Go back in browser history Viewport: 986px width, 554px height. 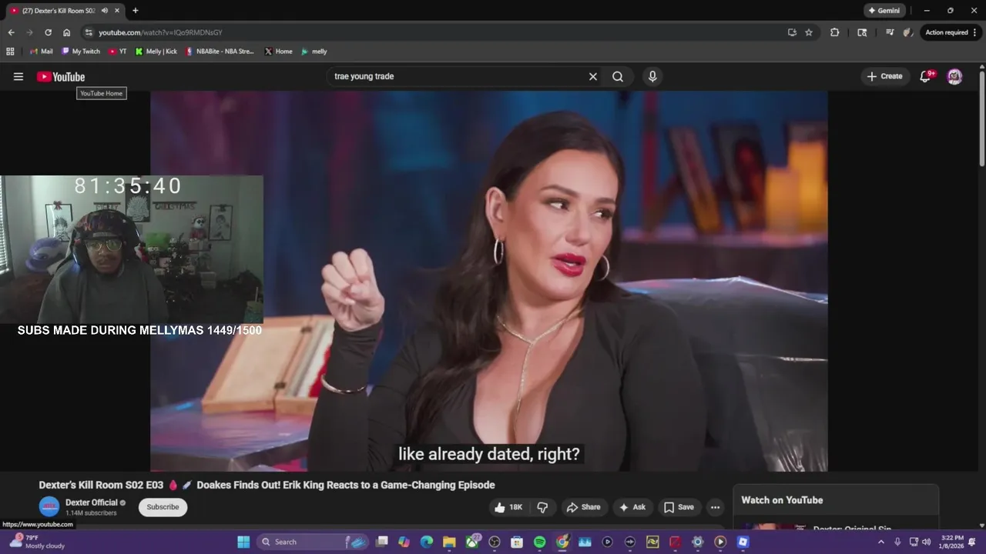[11, 32]
